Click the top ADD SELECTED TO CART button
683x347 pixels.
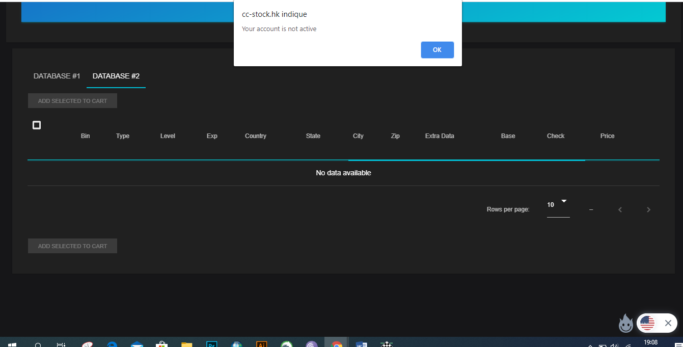[72, 101]
